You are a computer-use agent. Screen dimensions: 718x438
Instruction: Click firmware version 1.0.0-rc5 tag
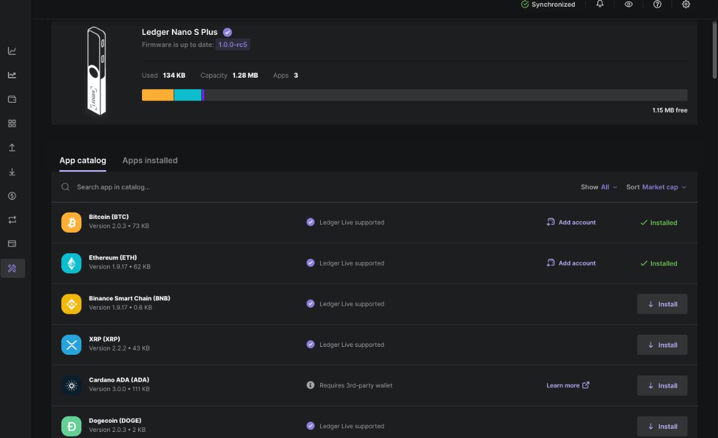pos(233,45)
